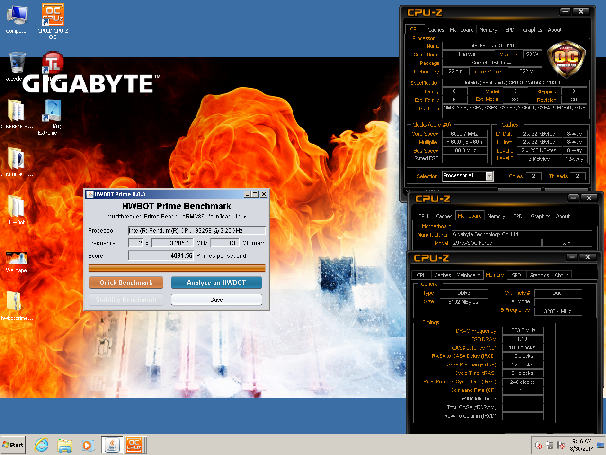The image size is (606, 455).
Task: Open the first CINEBENCH folder icon
Action: [x=17, y=114]
